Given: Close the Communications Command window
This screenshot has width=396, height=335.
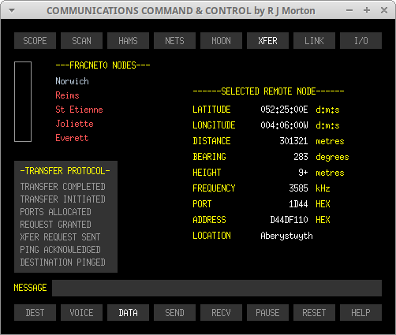Looking at the screenshot, I should coord(384,10).
